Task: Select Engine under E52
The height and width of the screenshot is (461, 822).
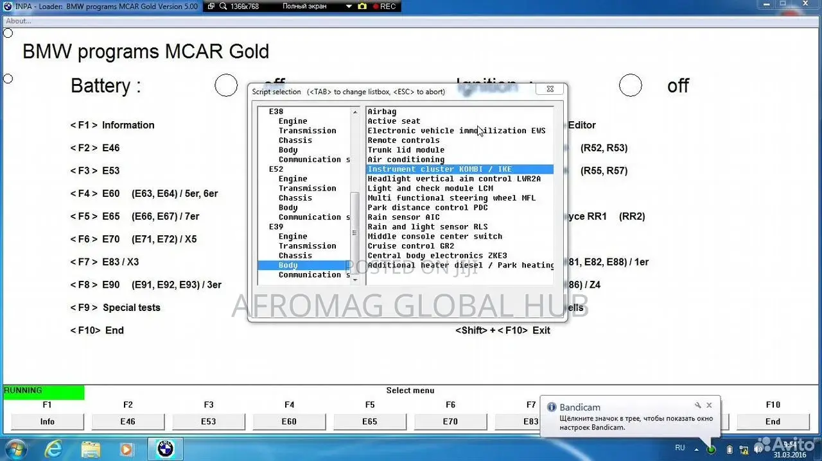Action: click(x=293, y=179)
